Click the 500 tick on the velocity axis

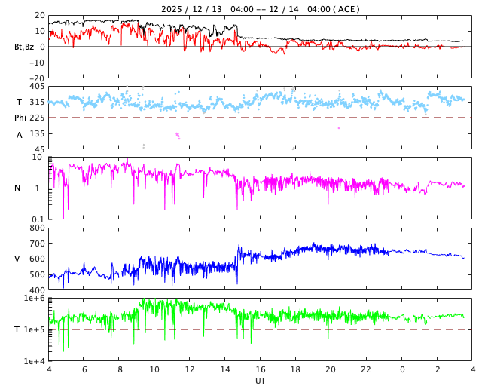[x=36, y=274]
